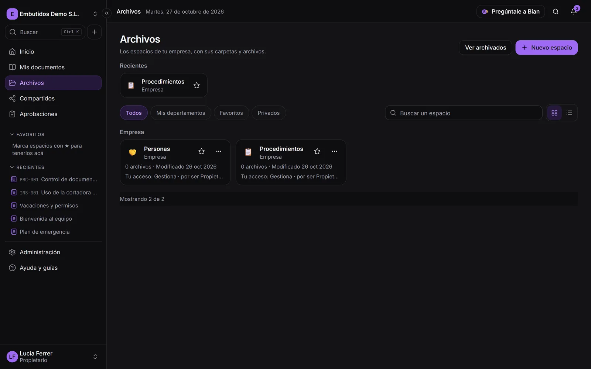
Task: Click the Personas handshake emoji icon
Action: click(x=133, y=152)
